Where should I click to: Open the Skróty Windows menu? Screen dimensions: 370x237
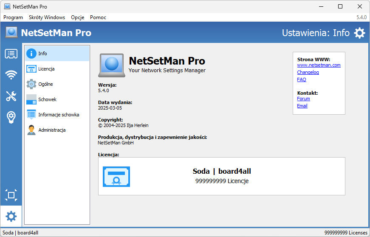tap(47, 17)
